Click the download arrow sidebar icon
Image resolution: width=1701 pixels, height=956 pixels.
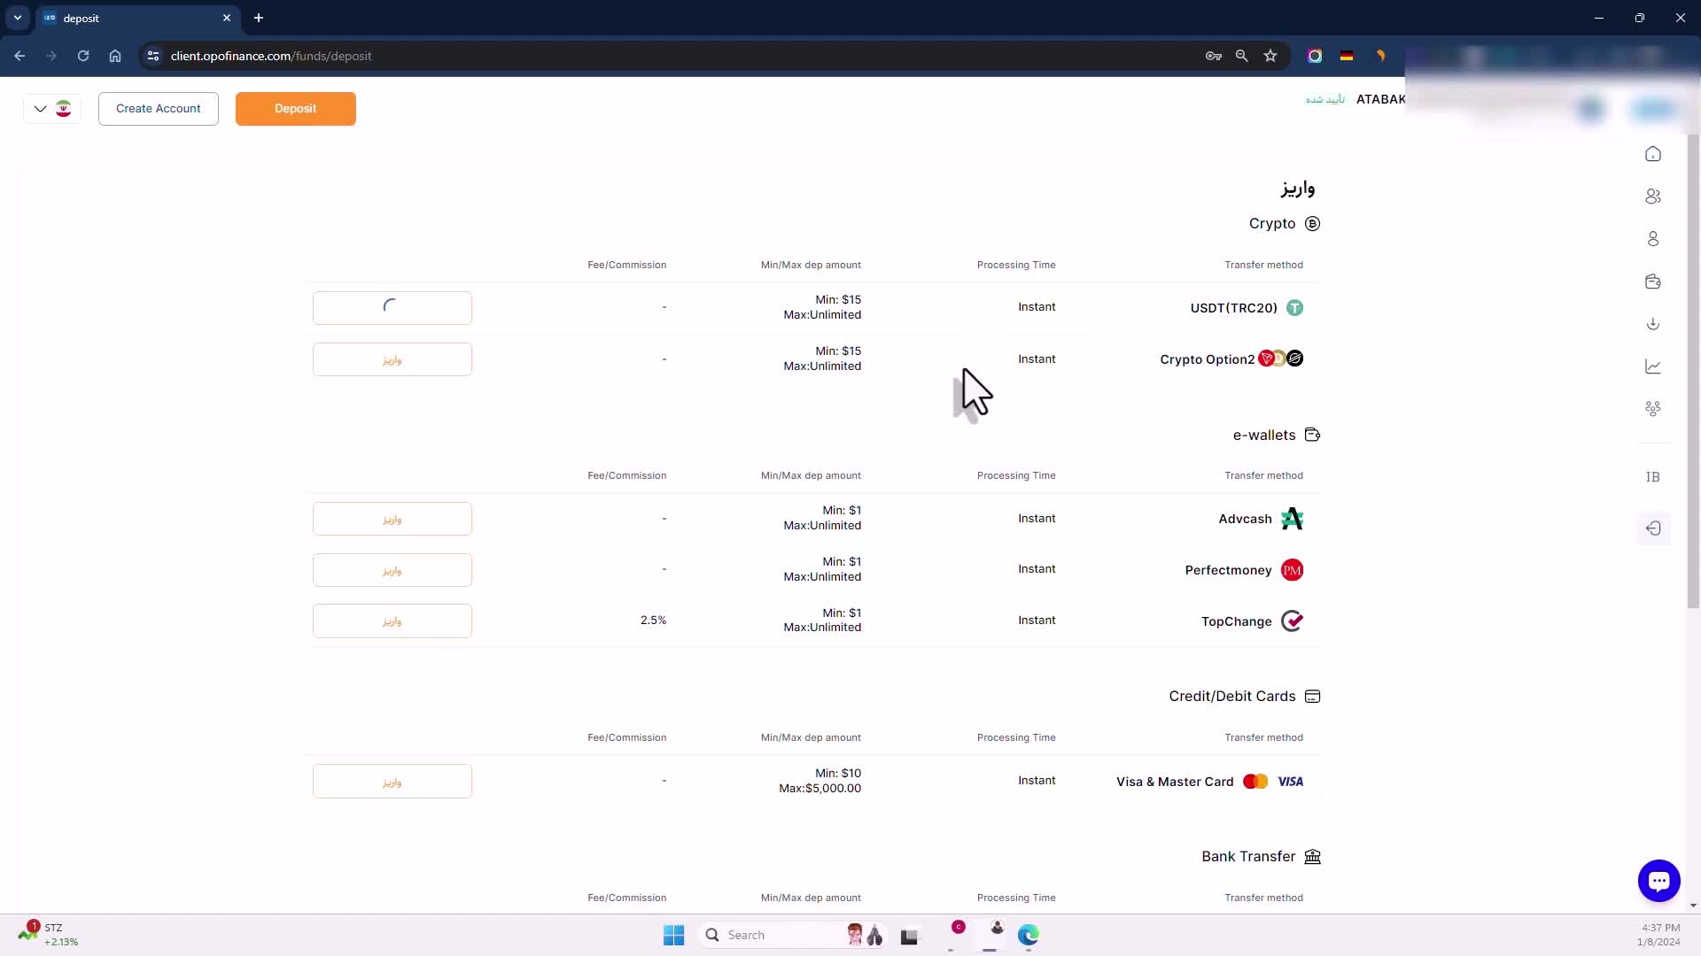tap(1653, 324)
